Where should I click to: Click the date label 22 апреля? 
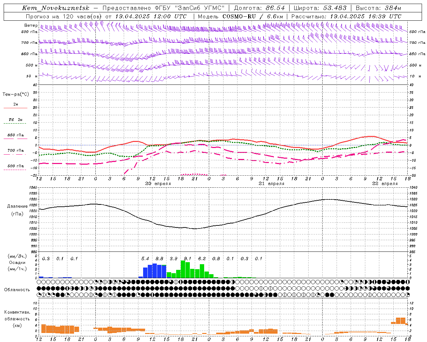(x=385, y=184)
